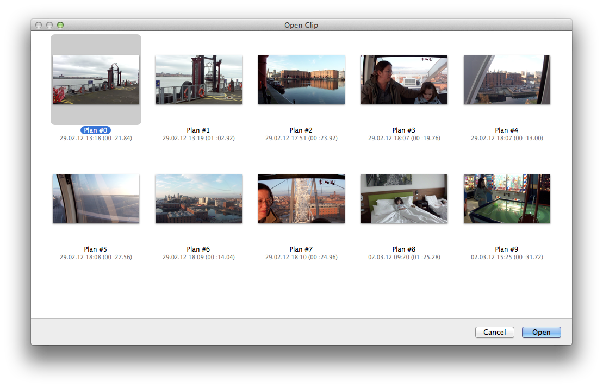Select the Plan #1 clip thumbnail
This screenshot has height=388, width=603.
[198, 80]
